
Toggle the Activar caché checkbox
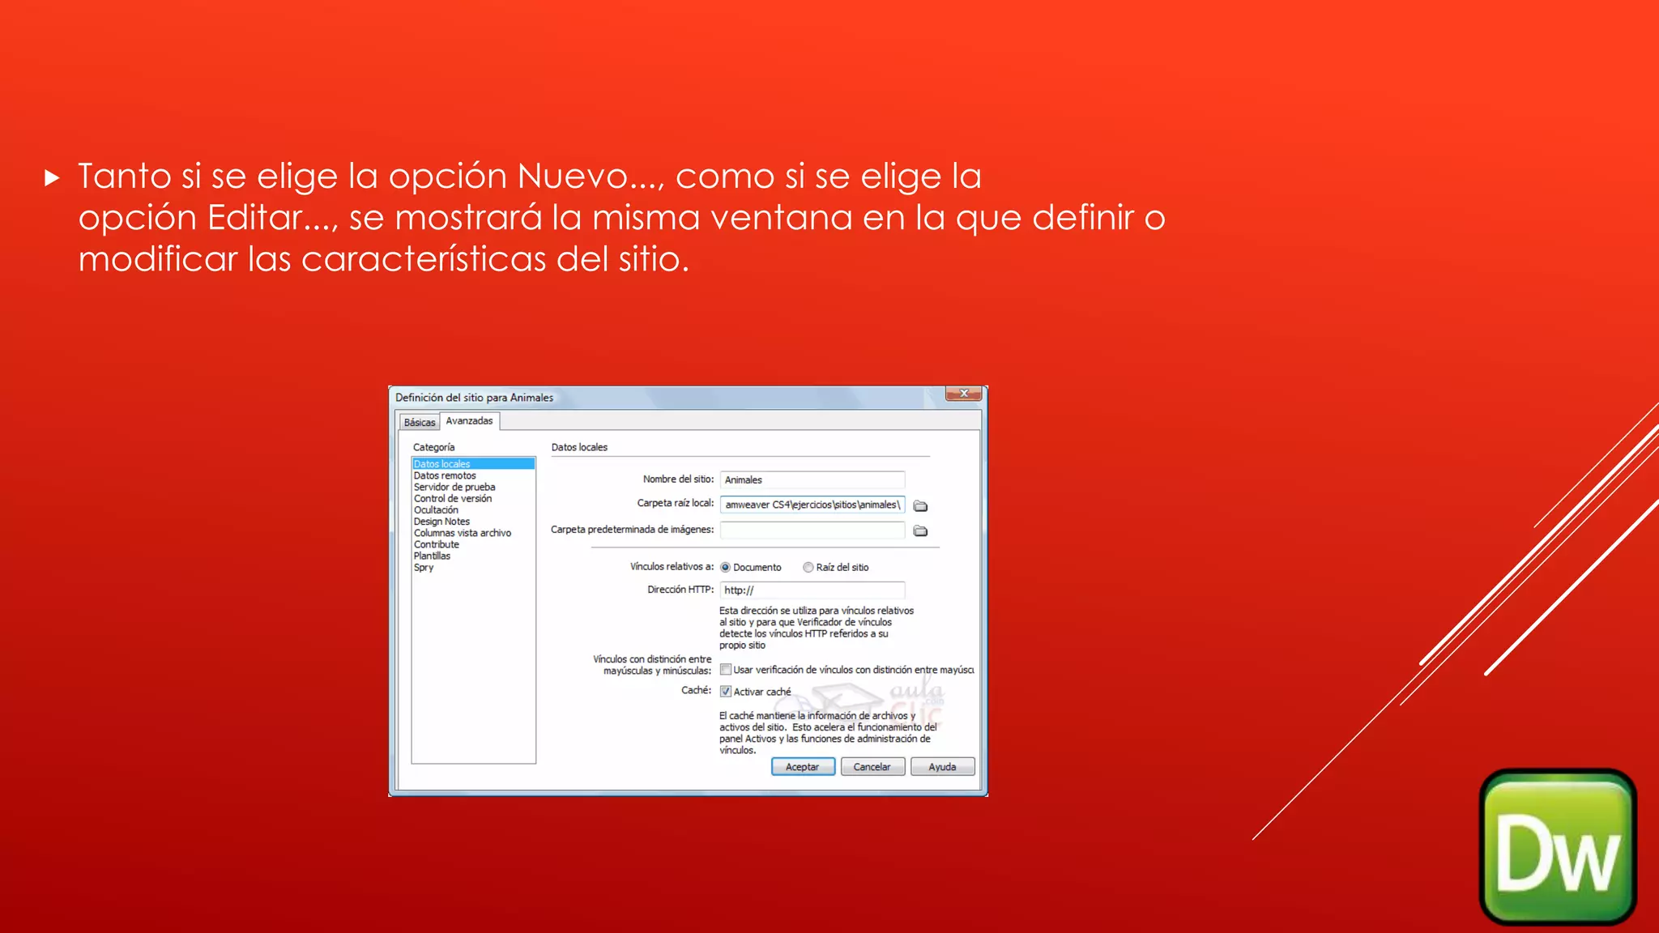[726, 692]
